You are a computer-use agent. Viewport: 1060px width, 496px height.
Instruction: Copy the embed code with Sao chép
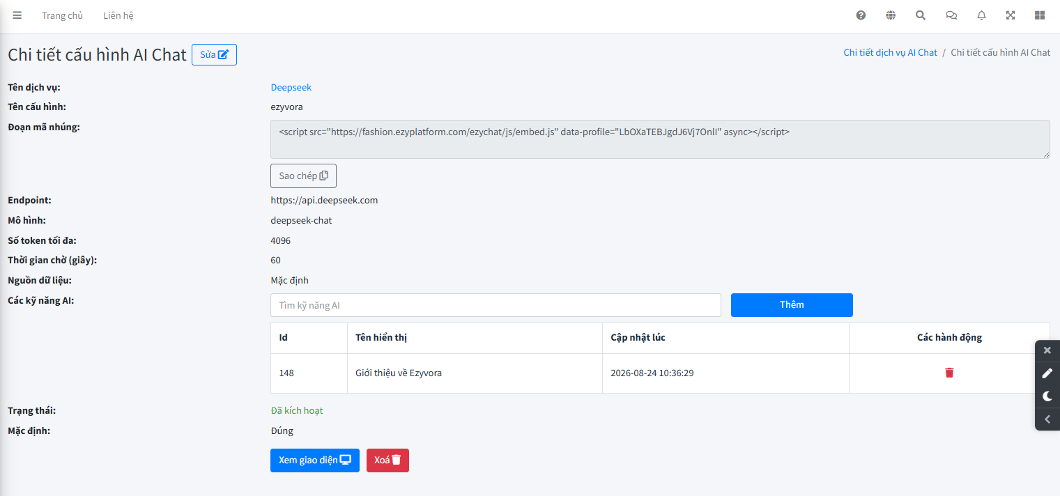coord(303,176)
